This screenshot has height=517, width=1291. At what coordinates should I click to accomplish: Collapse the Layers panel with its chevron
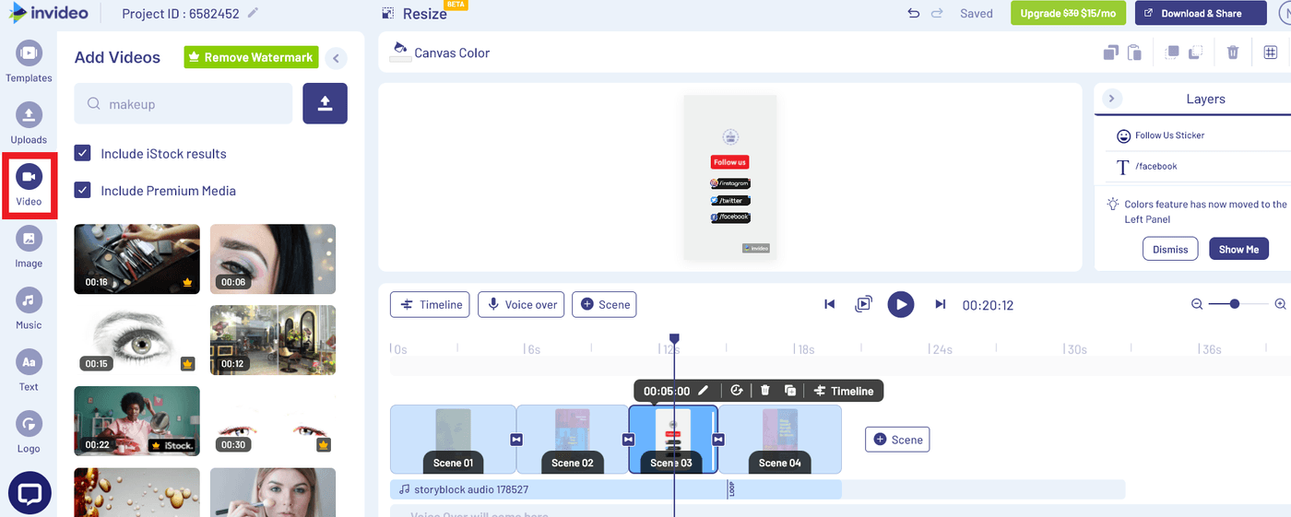pos(1110,99)
